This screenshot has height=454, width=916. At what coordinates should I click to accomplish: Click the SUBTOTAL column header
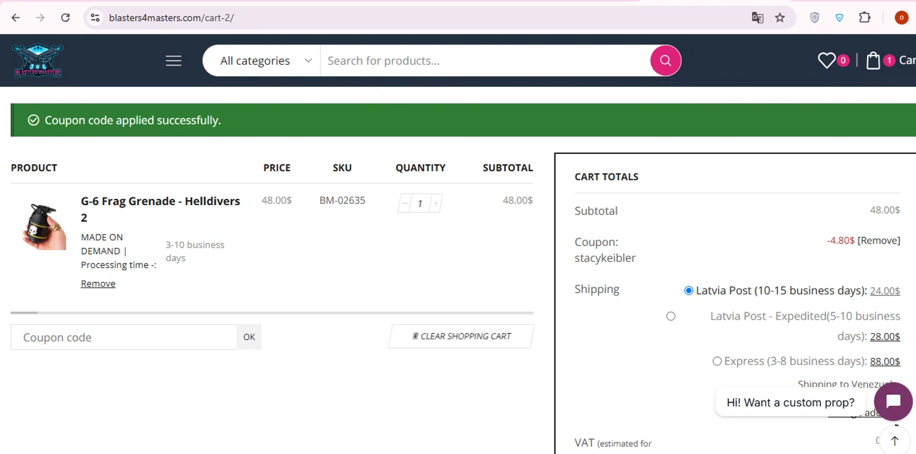point(507,168)
